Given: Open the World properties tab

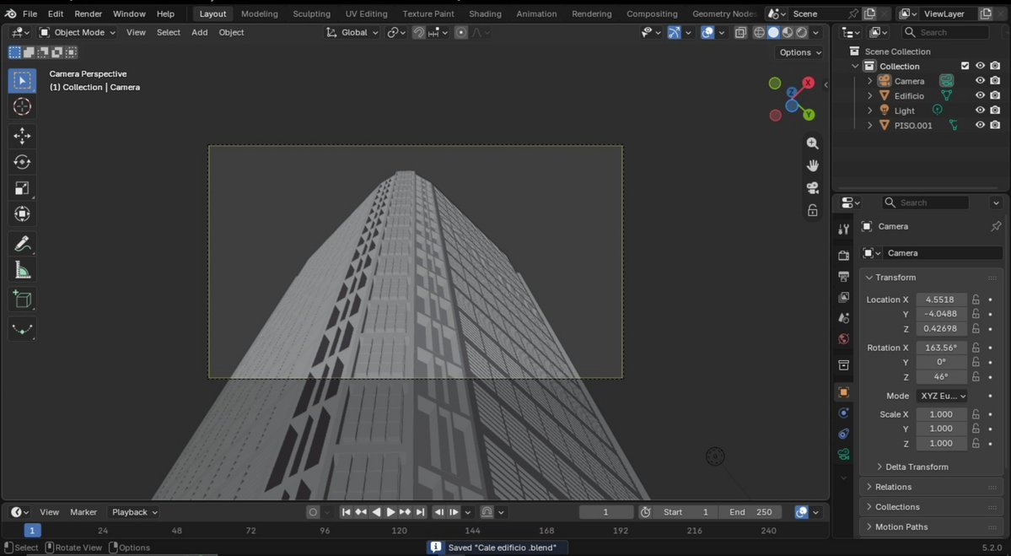Looking at the screenshot, I should (x=843, y=338).
